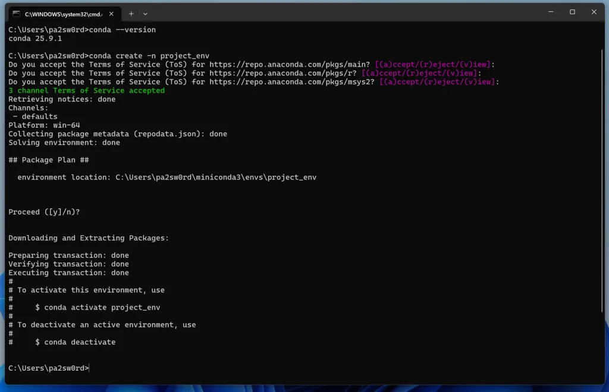
Task: Close the C:\WINDOWS\system32\cmd tab
Action: [111, 12]
